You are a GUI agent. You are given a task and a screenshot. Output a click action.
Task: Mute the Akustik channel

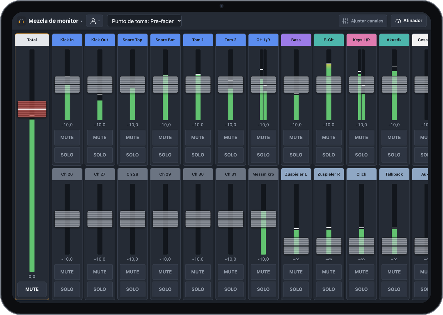click(394, 137)
